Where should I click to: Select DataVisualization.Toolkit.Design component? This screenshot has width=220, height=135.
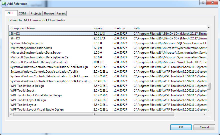pos(108,67)
